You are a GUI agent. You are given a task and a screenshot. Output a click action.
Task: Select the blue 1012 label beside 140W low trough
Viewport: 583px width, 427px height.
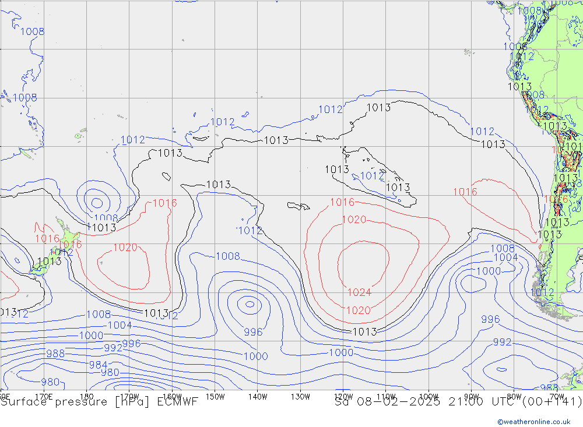[x=250, y=231]
